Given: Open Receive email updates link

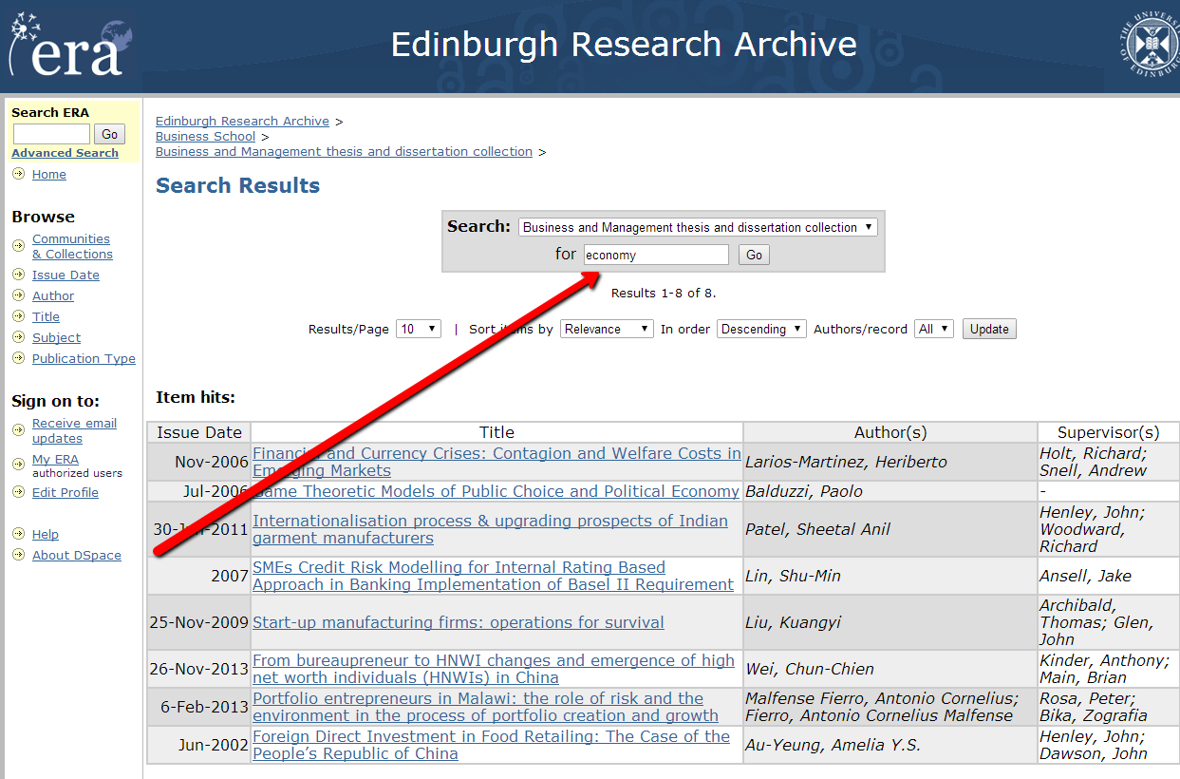Looking at the screenshot, I should pos(74,430).
